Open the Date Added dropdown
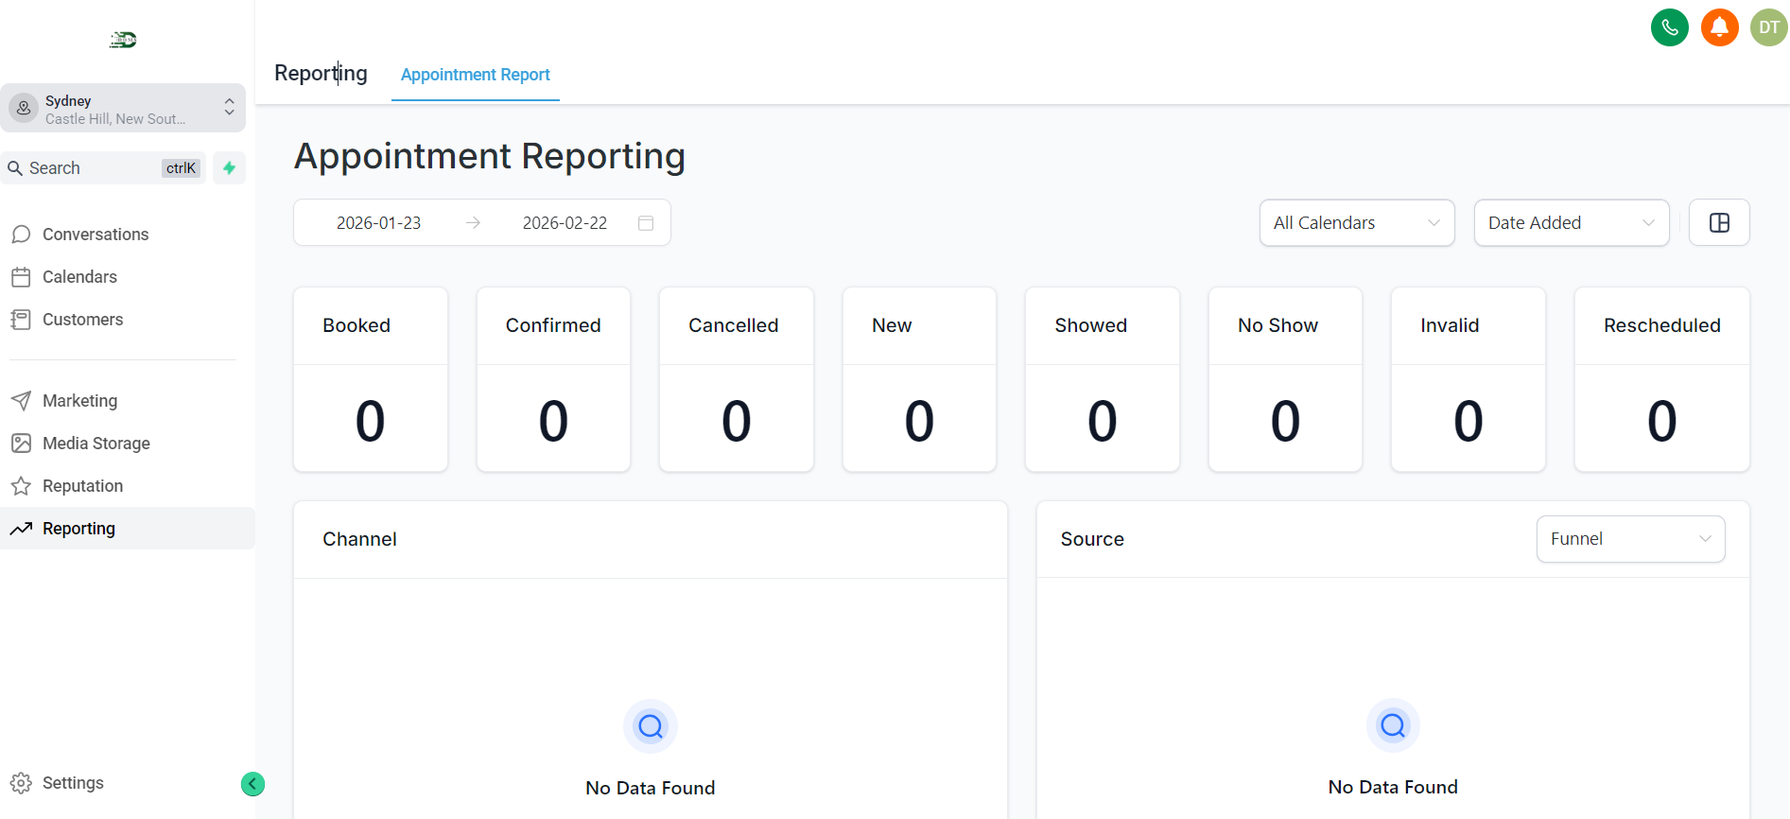 coord(1571,223)
